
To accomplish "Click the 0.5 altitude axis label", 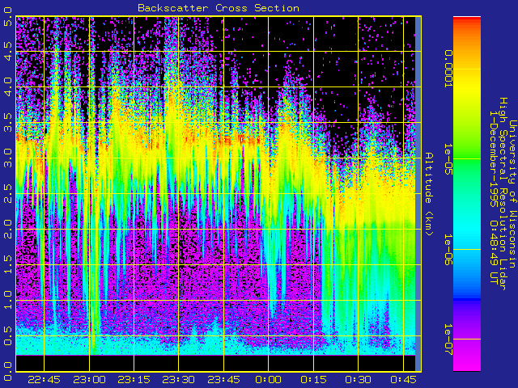I will click(7, 336).
